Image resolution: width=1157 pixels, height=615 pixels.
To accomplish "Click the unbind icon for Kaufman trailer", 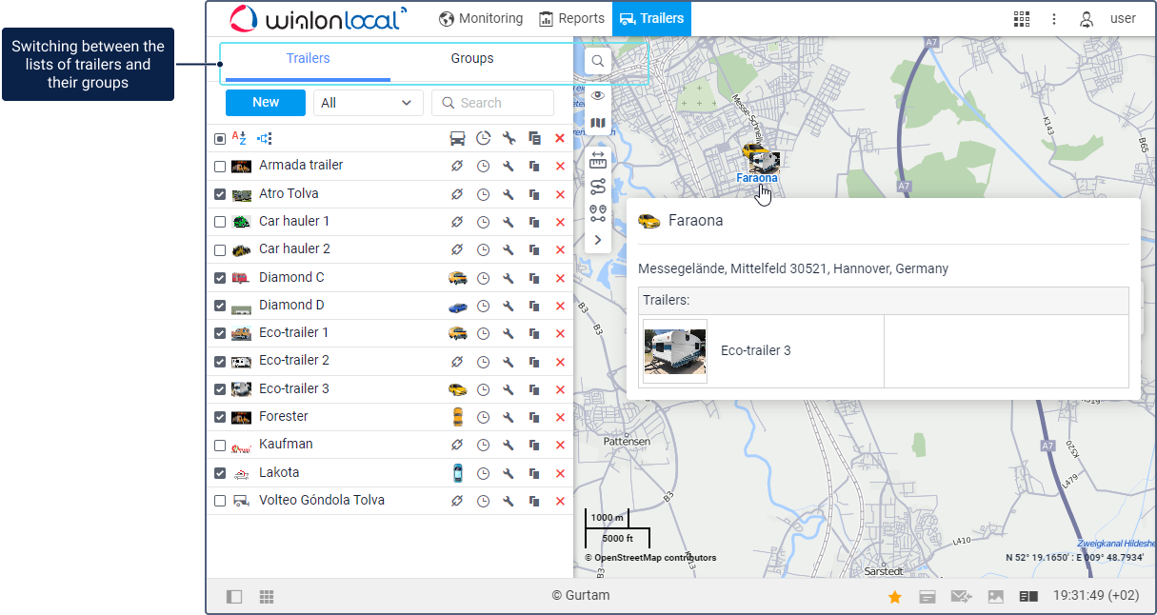I will (x=457, y=445).
